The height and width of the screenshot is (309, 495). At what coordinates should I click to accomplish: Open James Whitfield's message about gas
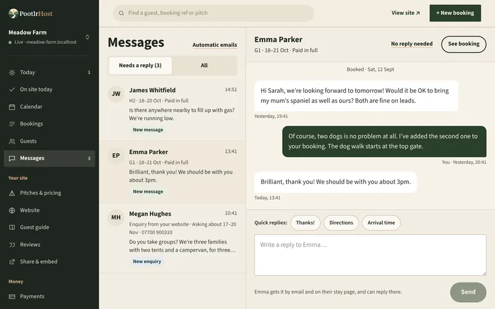[173, 110]
